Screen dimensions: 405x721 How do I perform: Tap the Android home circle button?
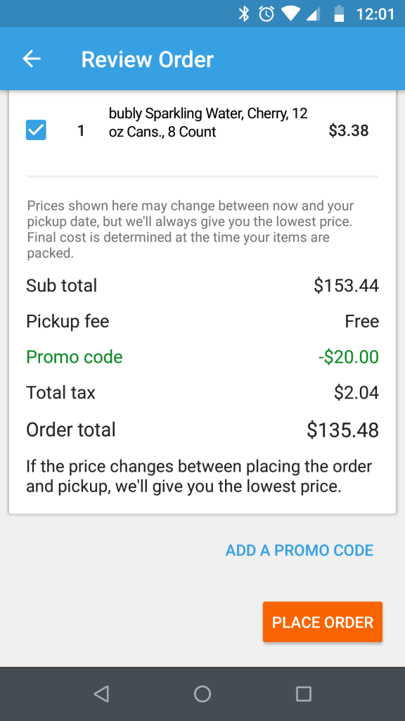pos(202,694)
